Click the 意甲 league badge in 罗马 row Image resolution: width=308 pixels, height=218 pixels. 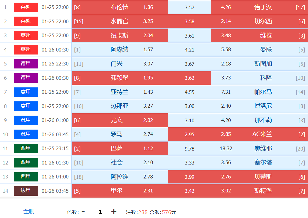[26, 134]
